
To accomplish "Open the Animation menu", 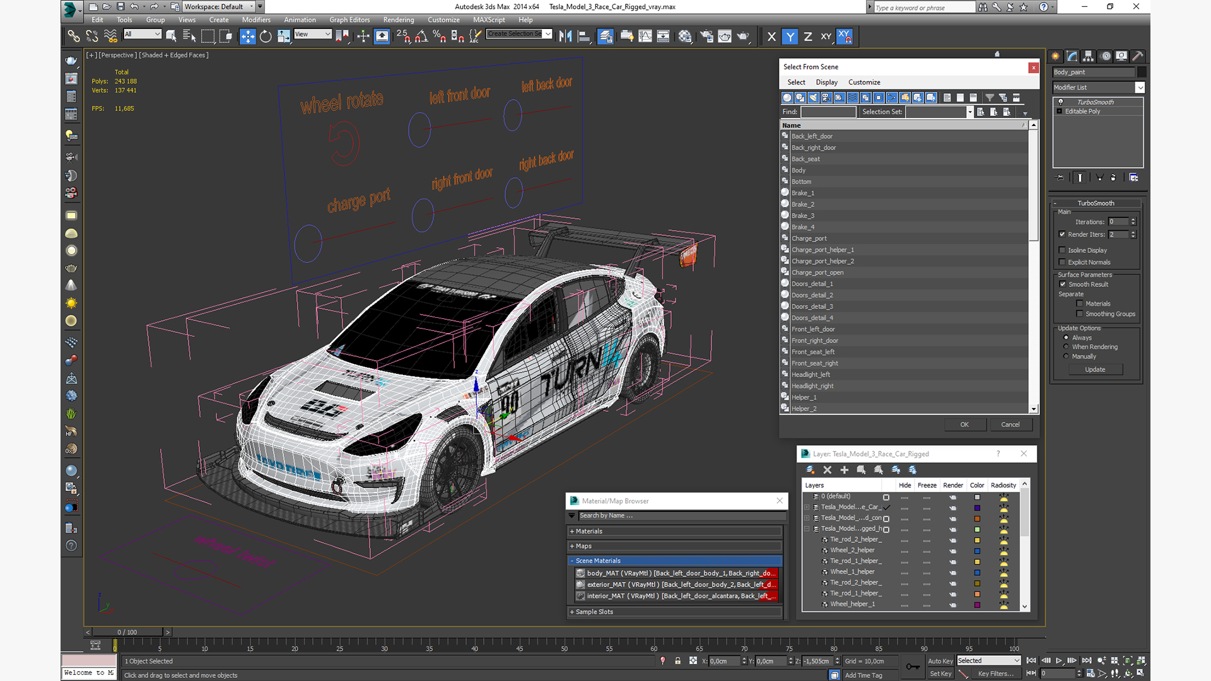I will pos(300,20).
